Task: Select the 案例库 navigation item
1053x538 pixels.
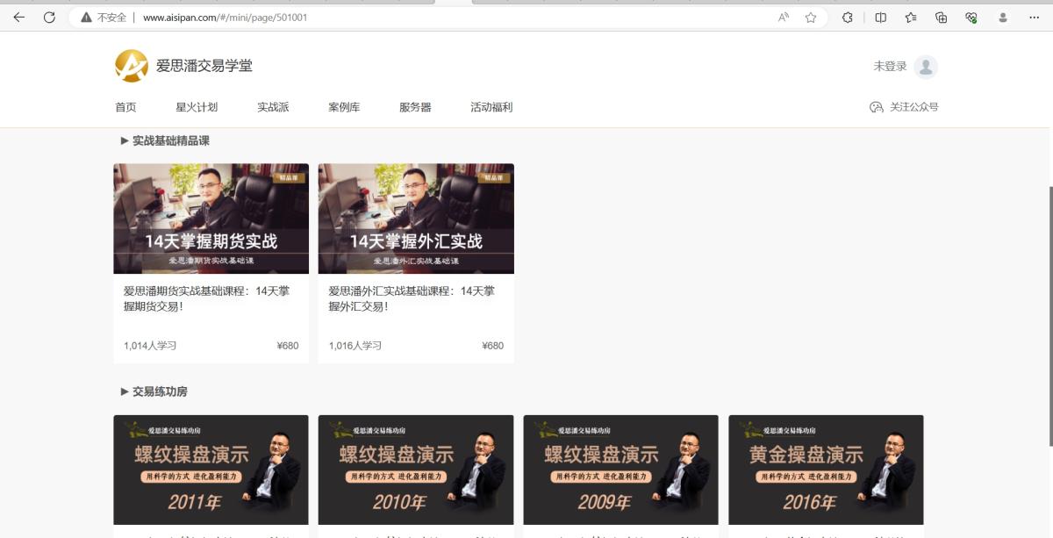Action: (343, 106)
